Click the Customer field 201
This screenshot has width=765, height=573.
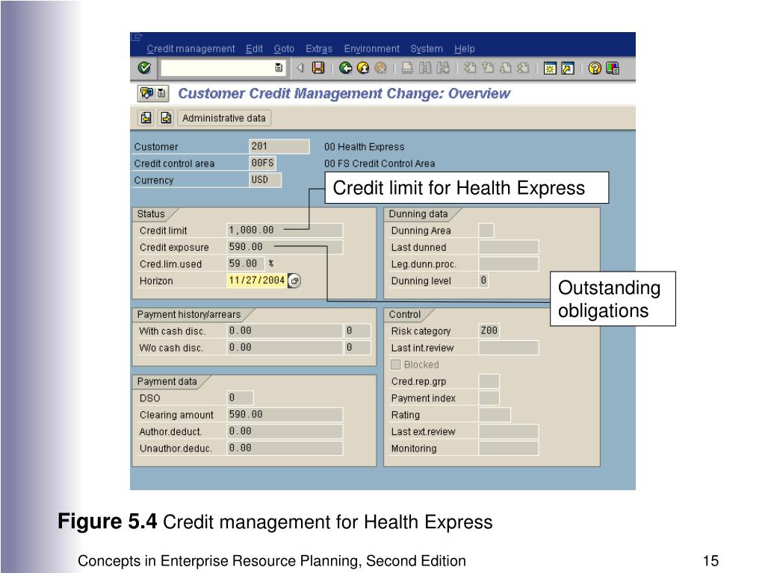tap(279, 146)
